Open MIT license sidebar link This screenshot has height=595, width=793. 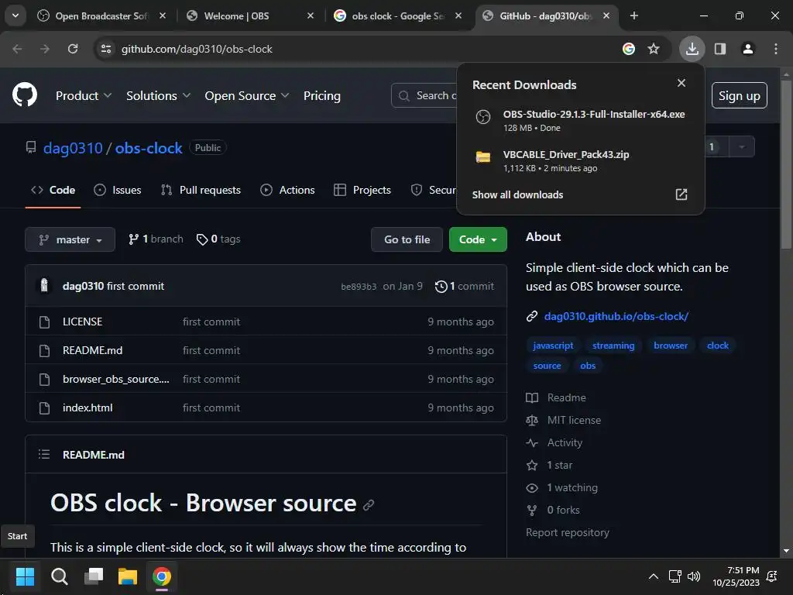pyautogui.click(x=574, y=420)
